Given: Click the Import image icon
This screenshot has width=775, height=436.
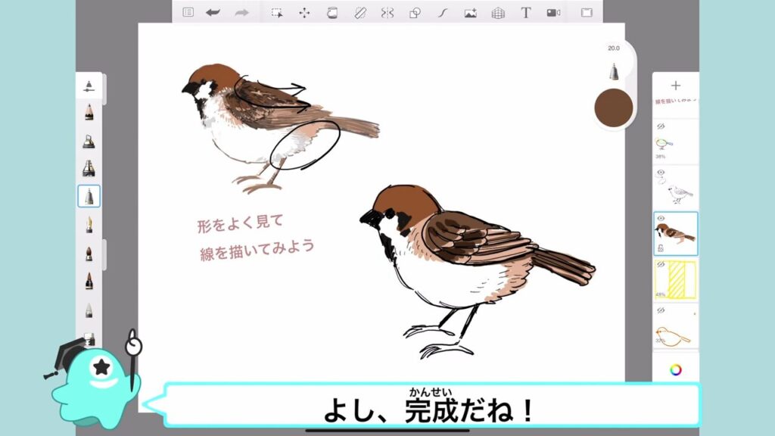Looking at the screenshot, I should pyautogui.click(x=470, y=12).
